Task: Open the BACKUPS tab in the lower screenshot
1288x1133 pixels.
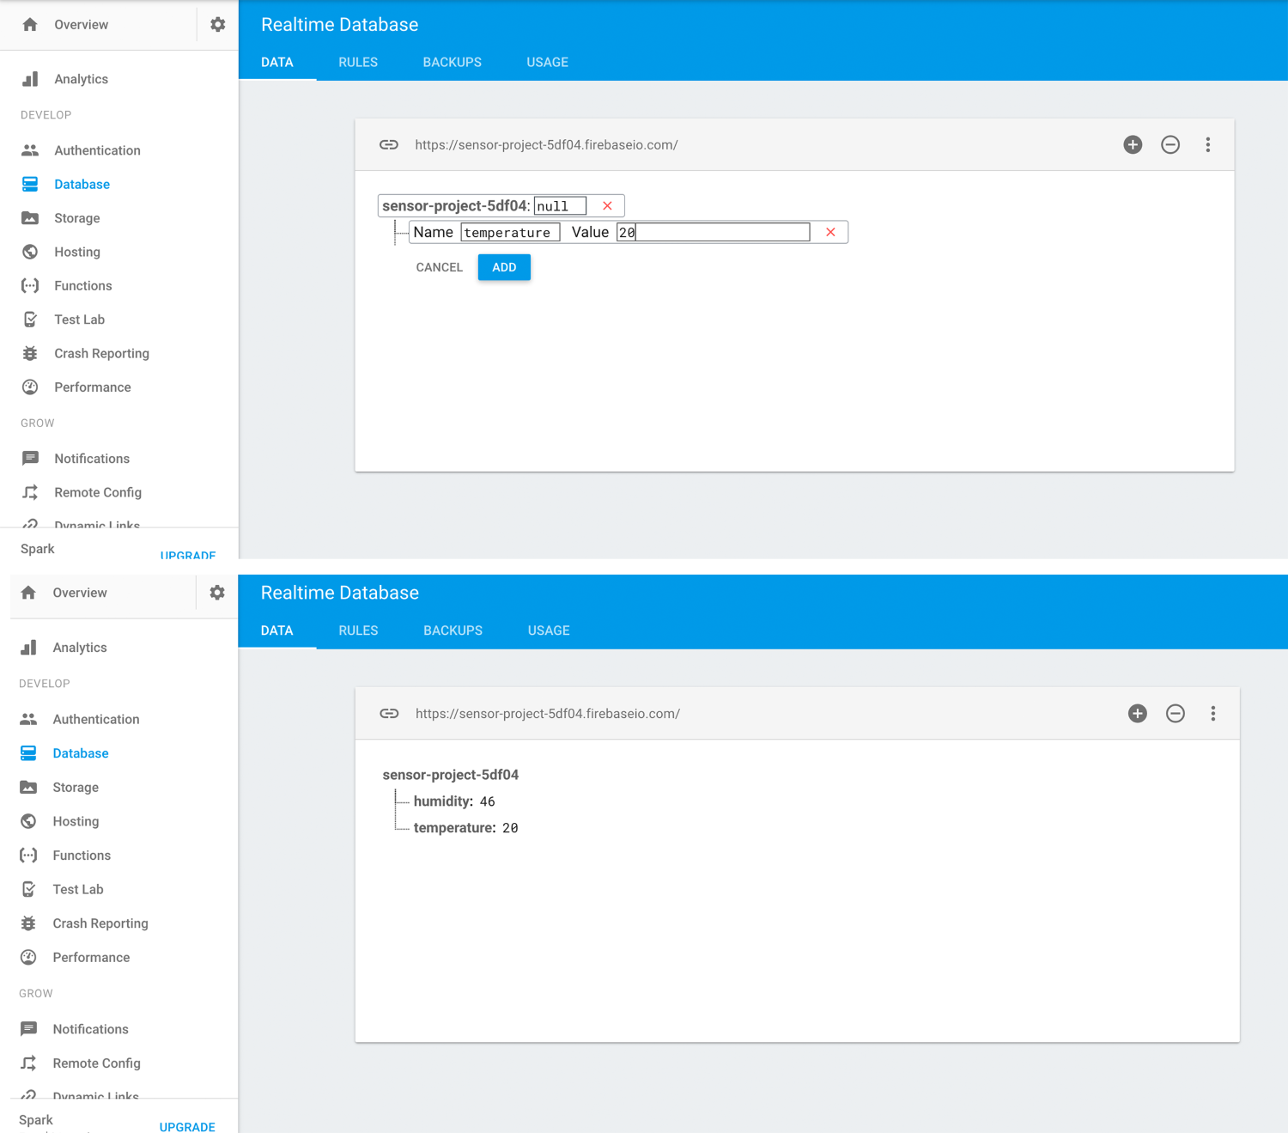Action: pyautogui.click(x=453, y=630)
